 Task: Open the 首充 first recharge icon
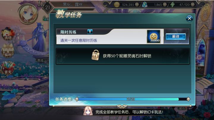(8, 68)
